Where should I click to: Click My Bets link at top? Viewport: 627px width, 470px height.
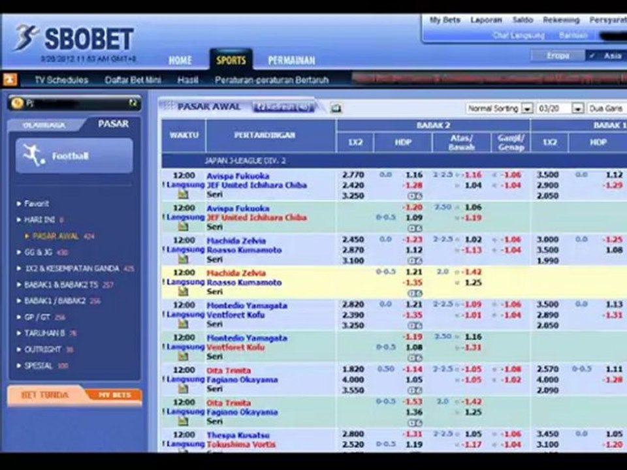point(445,20)
